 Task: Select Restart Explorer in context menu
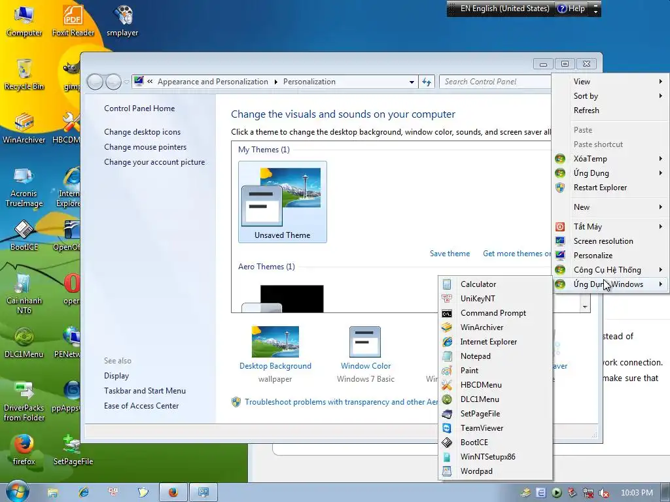click(610, 188)
